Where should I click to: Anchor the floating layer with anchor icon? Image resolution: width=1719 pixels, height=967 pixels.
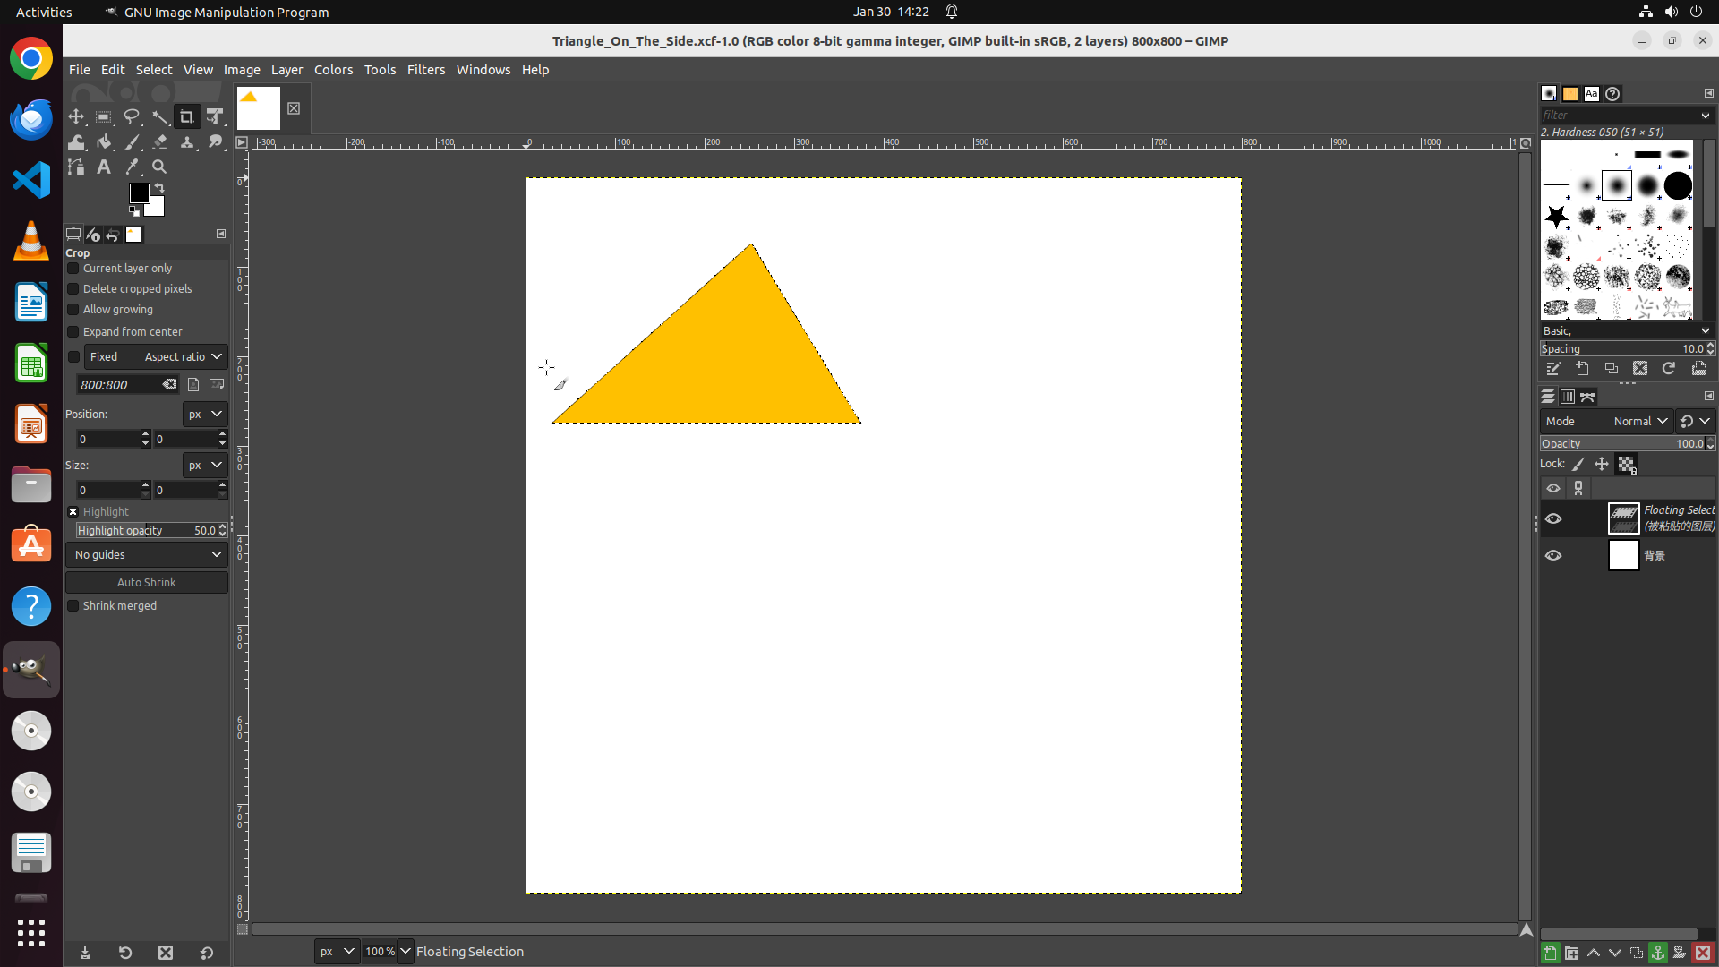[1658, 953]
